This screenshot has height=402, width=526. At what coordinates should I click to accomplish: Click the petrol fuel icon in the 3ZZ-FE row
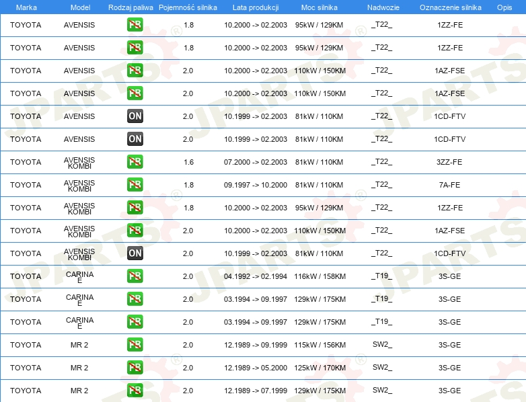coord(135,161)
